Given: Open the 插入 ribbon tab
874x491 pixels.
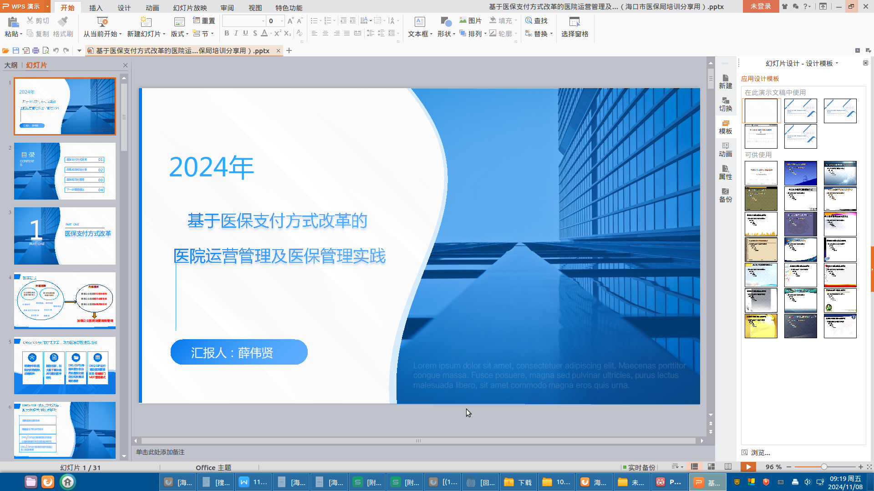Looking at the screenshot, I should coord(96,8).
